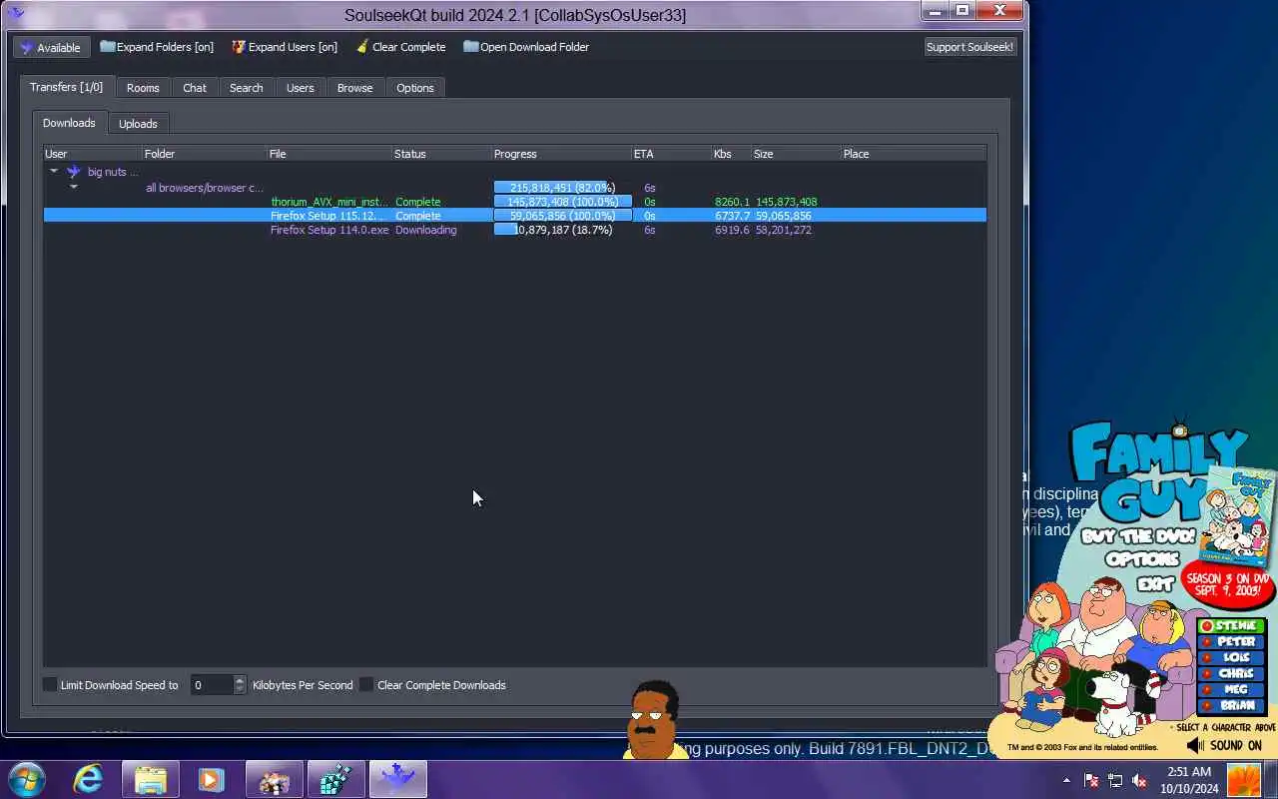
Task: Enable Clear Complete Downloads checkbox
Action: click(366, 684)
